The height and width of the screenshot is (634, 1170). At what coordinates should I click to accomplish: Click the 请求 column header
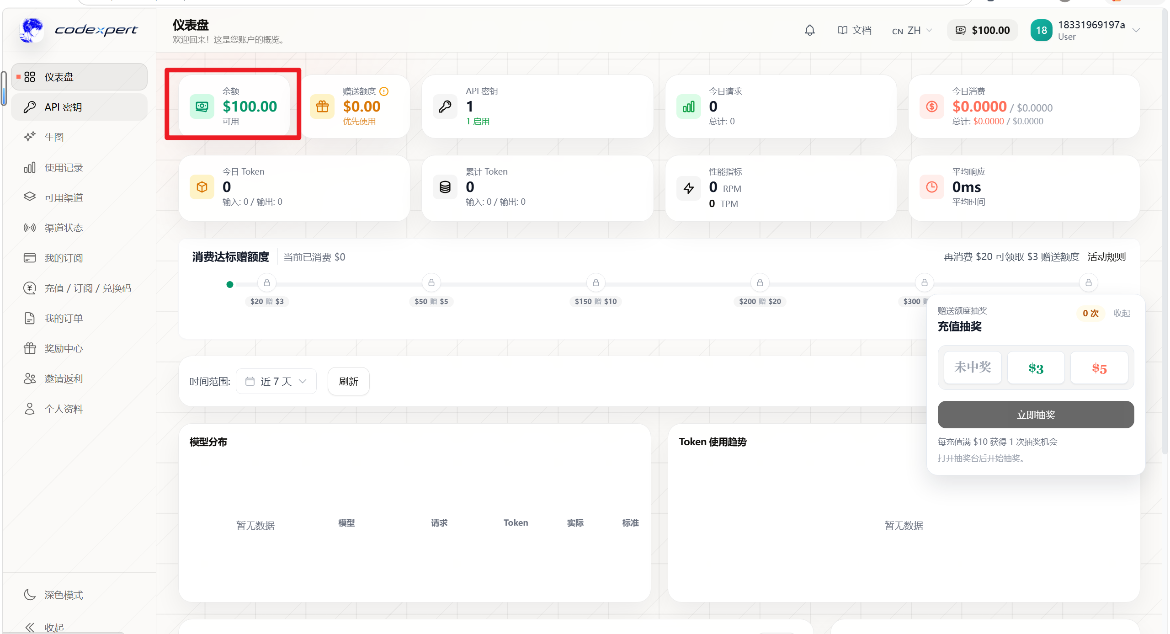(439, 522)
